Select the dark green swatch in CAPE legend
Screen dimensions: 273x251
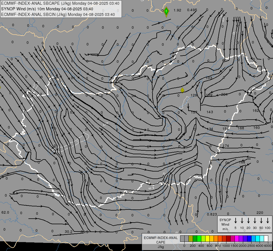(195, 238)
